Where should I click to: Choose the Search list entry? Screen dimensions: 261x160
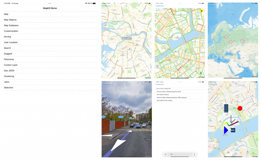[51, 48]
